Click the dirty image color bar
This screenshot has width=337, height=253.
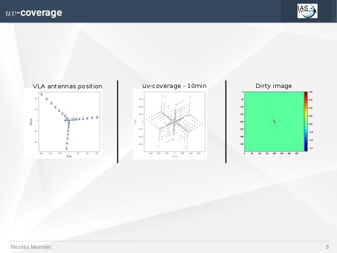point(306,121)
